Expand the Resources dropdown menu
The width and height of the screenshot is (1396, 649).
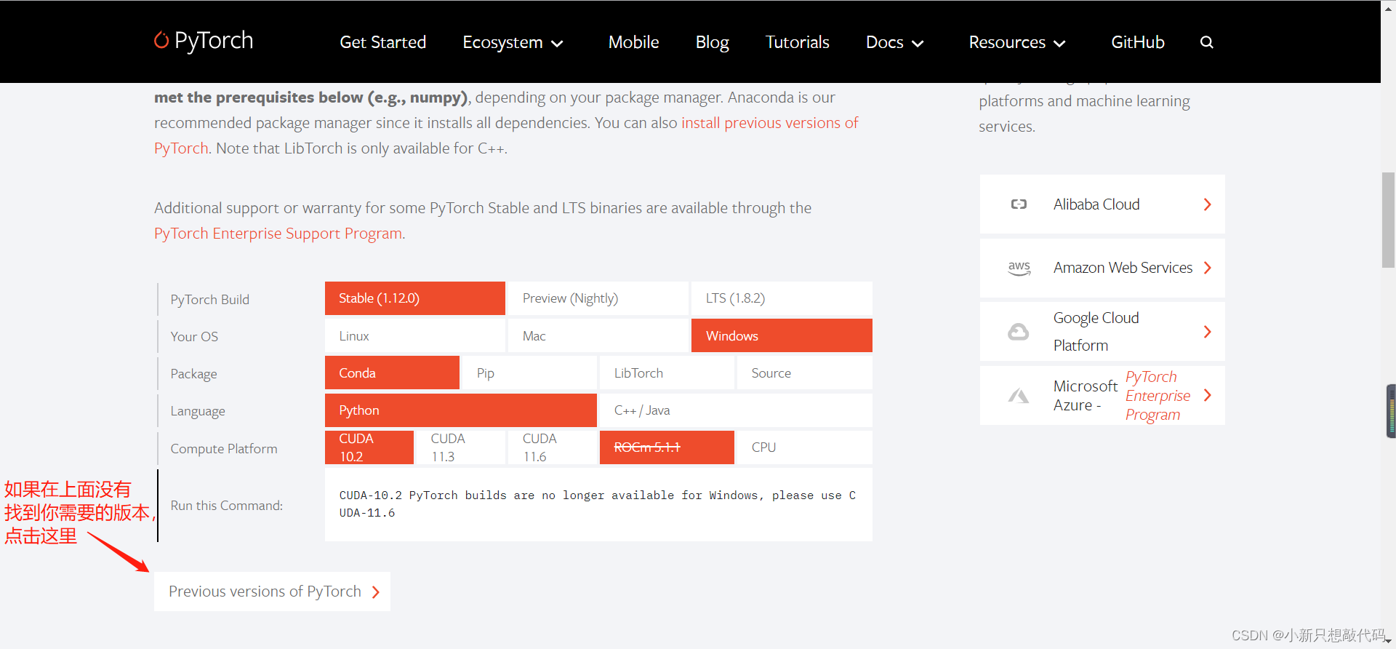(x=1017, y=42)
